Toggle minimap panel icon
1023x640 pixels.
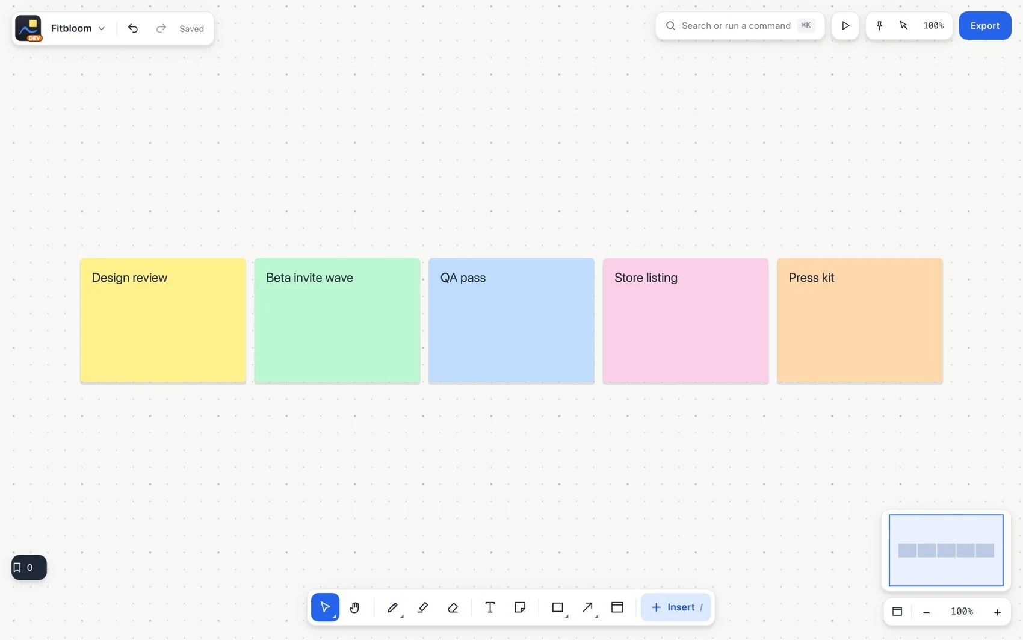897,611
